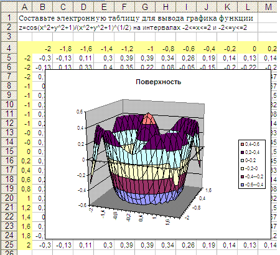This screenshot has height=255, width=280.
Task: Click cell K25 containing 0,14
Action: point(227,245)
